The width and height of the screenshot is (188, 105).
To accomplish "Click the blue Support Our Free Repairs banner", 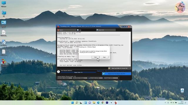I will pos(117,74).
